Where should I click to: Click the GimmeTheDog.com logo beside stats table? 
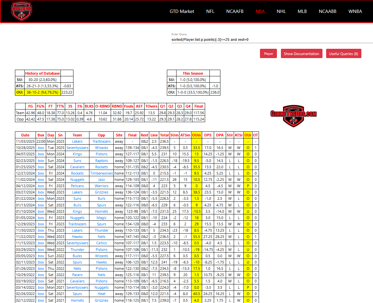point(293,116)
